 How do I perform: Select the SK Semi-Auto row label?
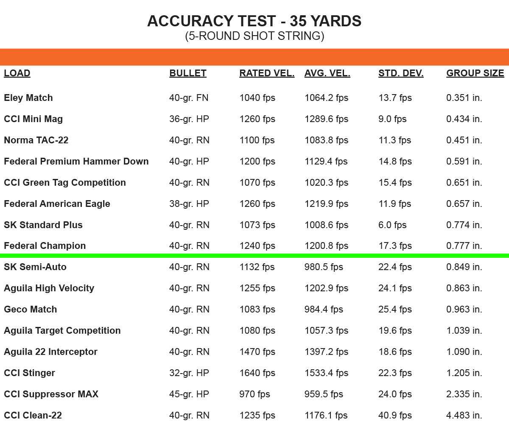tap(35, 267)
